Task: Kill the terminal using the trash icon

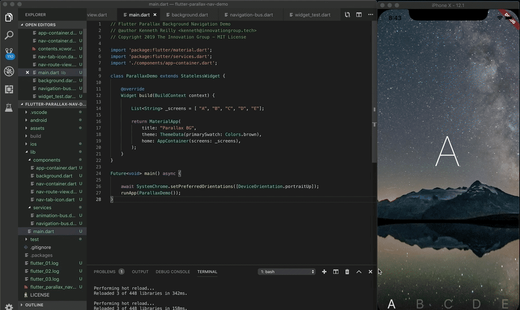Action: (347, 272)
